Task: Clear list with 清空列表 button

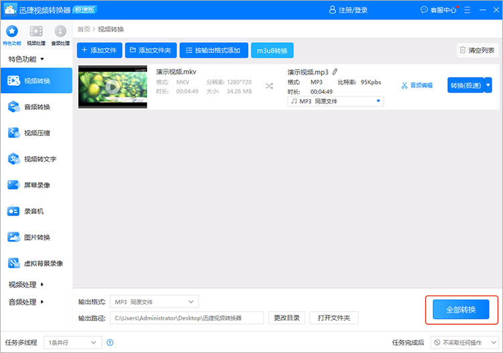Action: click(x=478, y=50)
